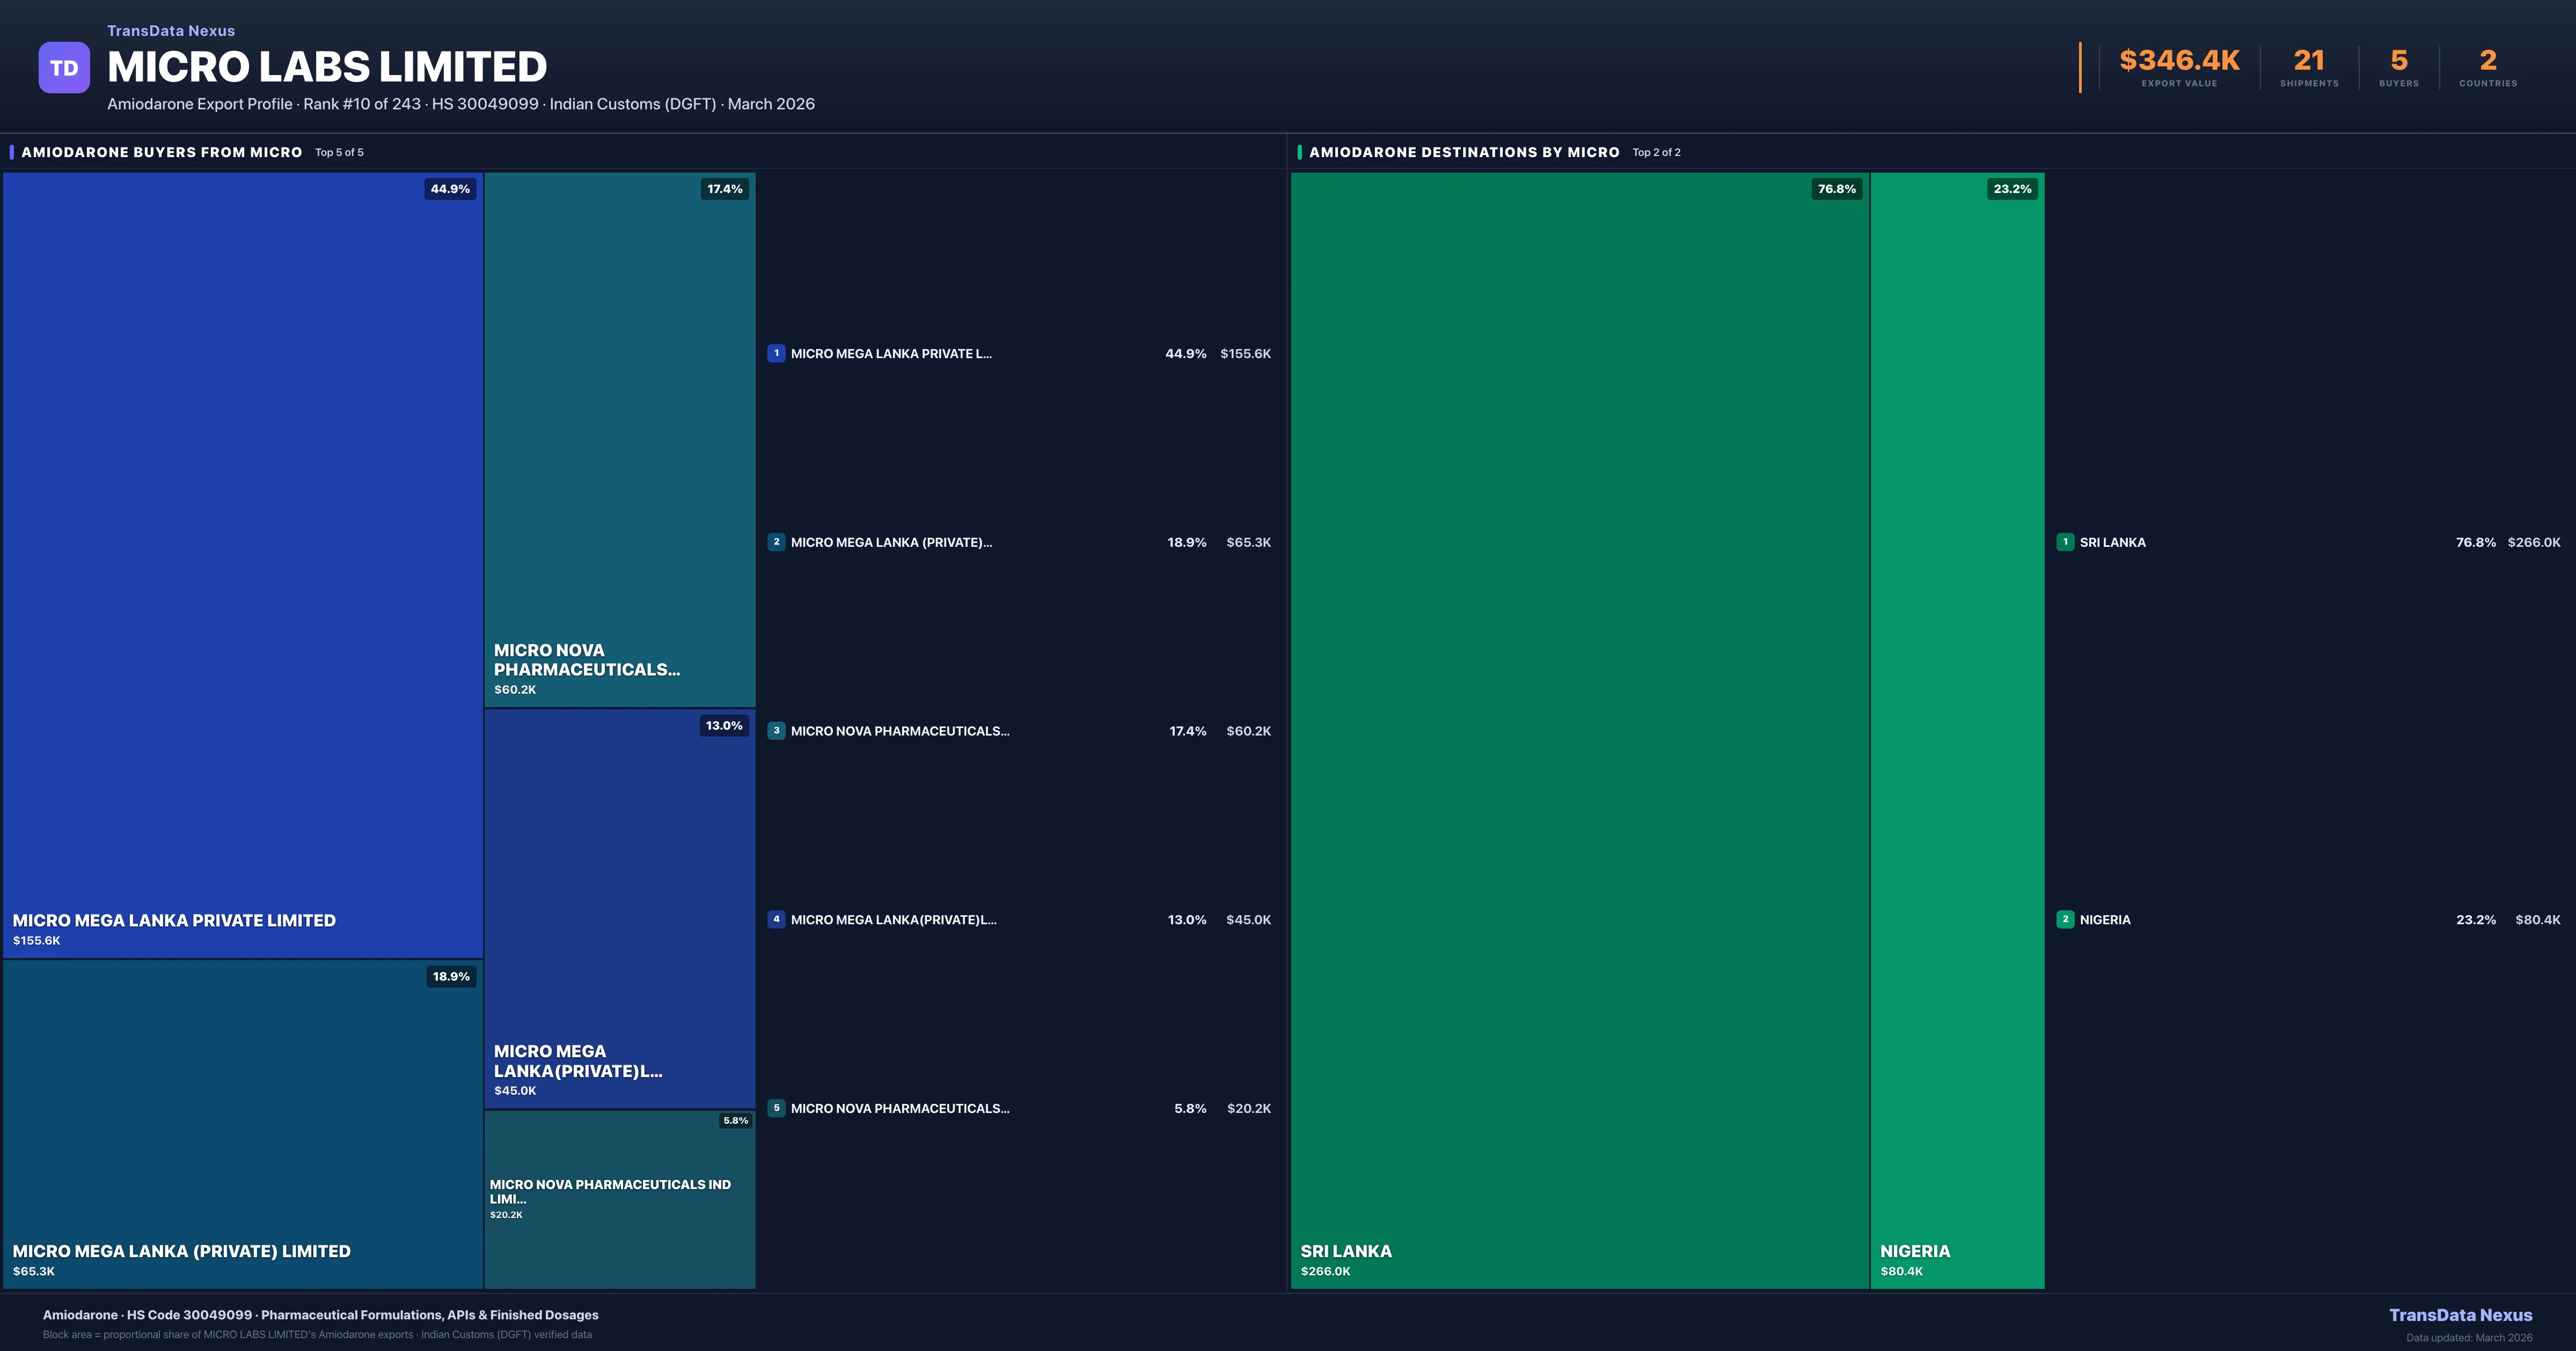
Task: Switch to the AMIODARONE DESTINATIONS BY MICRO section
Action: (x=1464, y=152)
